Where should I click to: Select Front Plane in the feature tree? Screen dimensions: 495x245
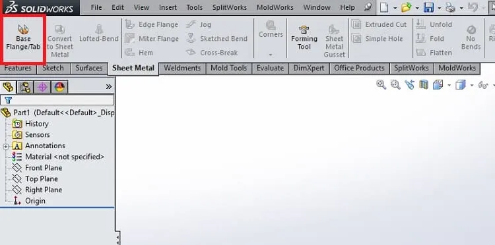tap(44, 168)
